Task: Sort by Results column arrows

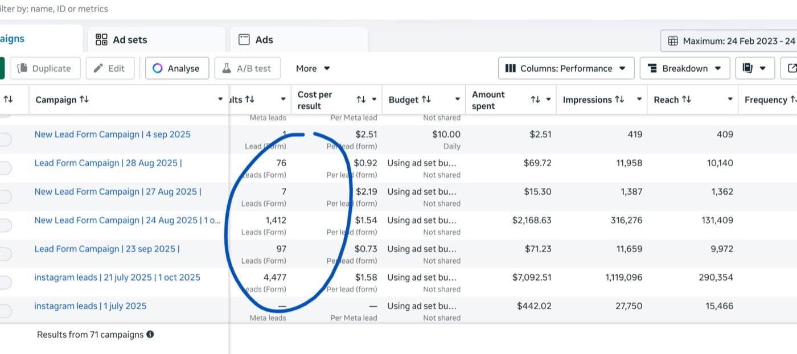Action: pyautogui.click(x=250, y=100)
